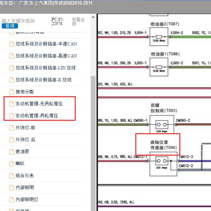The height and width of the screenshot is (211, 211).
Task: Click document icon beside 接地分配
Action: point(12,92)
